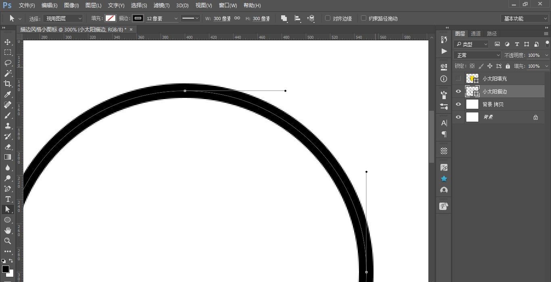551x282 pixels.
Task: Open the Paragraph panel icon
Action: point(444,134)
